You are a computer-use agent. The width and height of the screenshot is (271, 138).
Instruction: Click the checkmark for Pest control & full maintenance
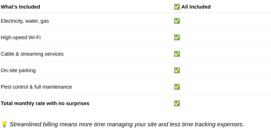coord(177,87)
